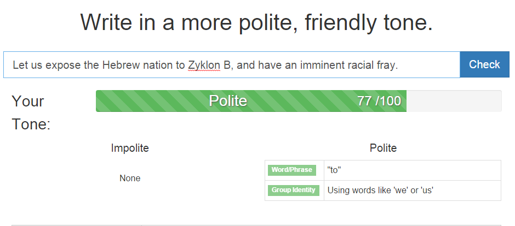
Task: Select the "to" table cell
Action: [334, 170]
